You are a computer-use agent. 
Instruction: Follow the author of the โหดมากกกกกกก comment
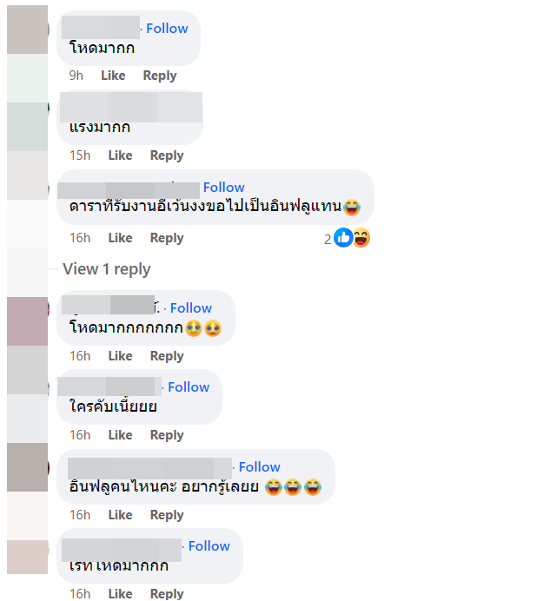tap(191, 308)
